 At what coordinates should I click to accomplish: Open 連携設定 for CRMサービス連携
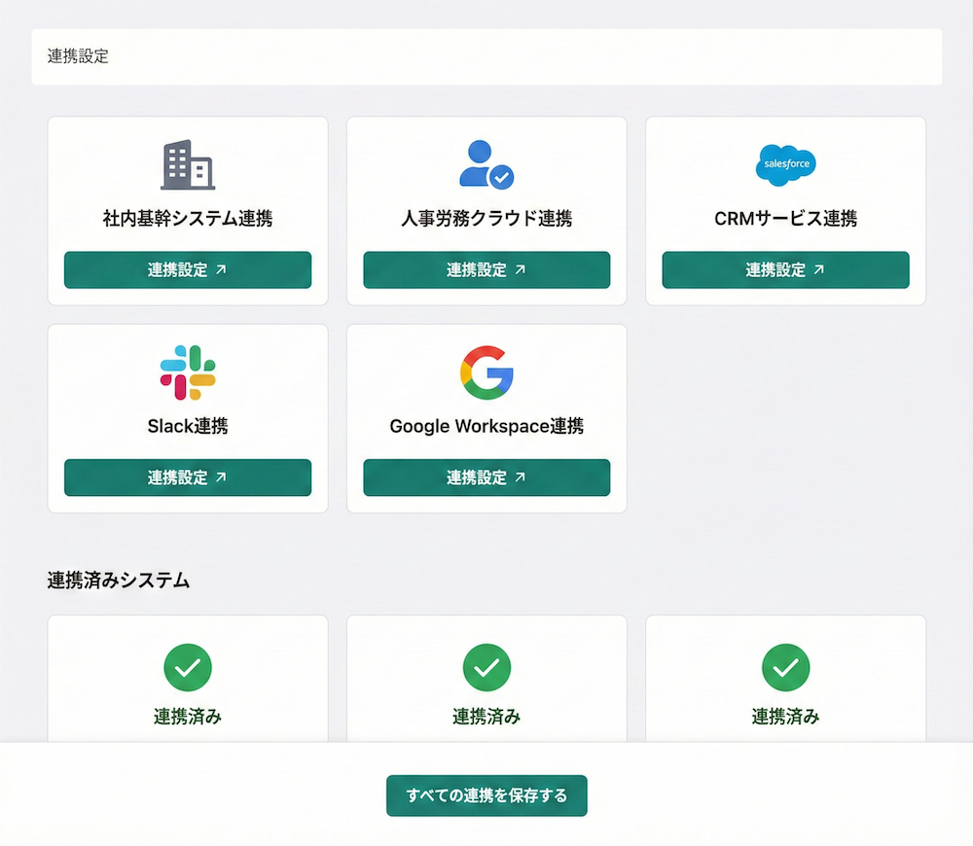[x=785, y=270]
